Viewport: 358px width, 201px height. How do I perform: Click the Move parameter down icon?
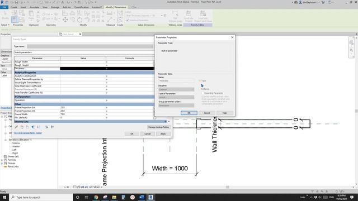point(39,127)
